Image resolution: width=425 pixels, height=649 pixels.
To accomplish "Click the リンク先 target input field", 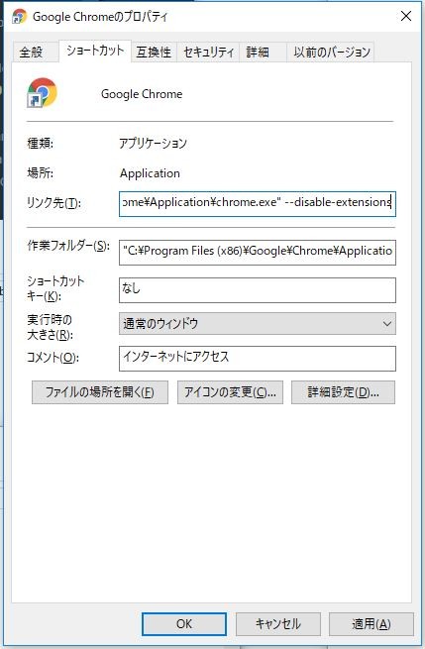I will (258, 204).
